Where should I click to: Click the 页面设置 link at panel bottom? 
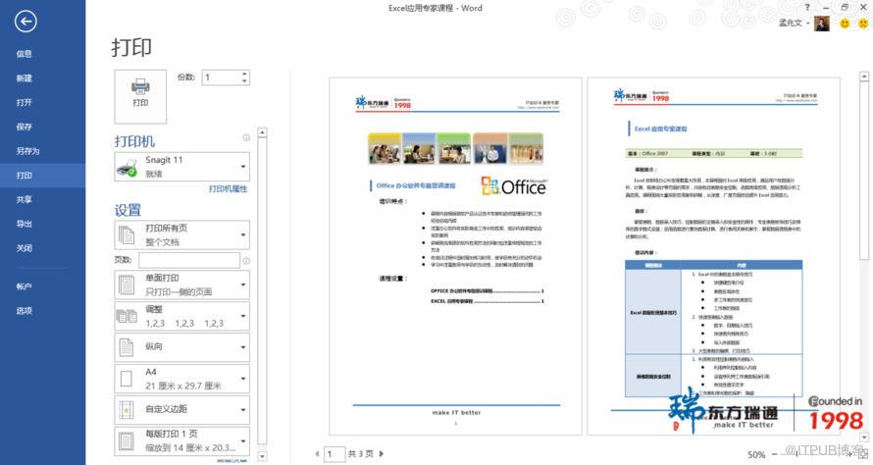click(x=232, y=461)
